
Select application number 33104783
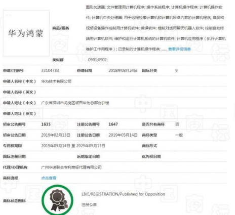[50, 70]
